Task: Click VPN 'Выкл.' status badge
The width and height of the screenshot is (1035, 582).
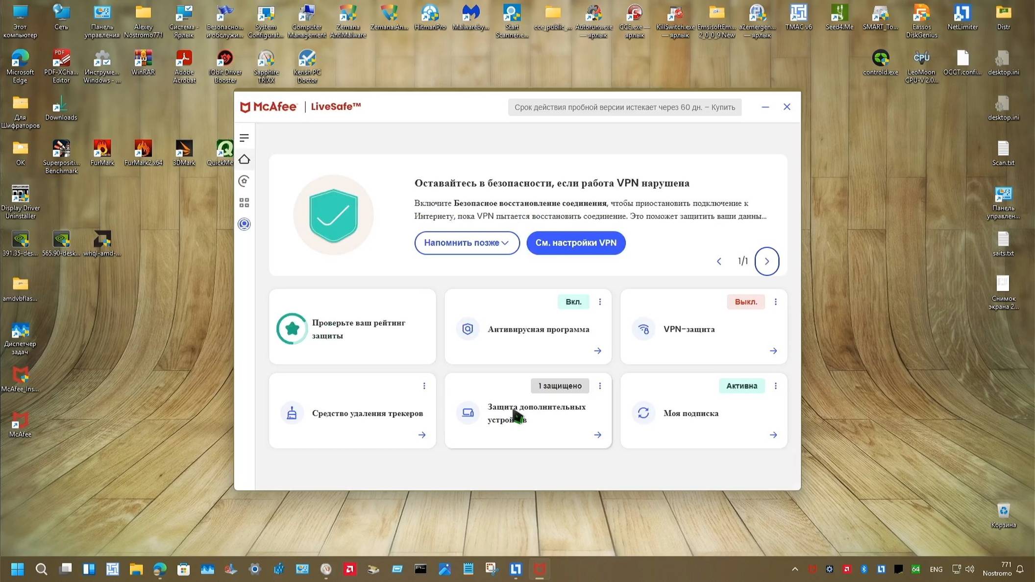Action: click(x=746, y=302)
